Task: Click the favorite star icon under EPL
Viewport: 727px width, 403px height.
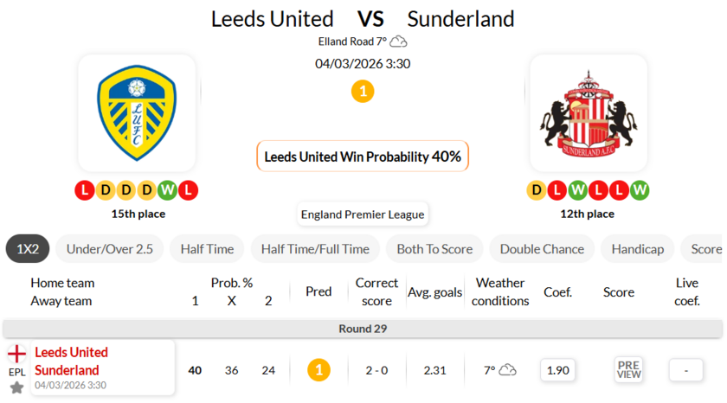Action: 16,387
